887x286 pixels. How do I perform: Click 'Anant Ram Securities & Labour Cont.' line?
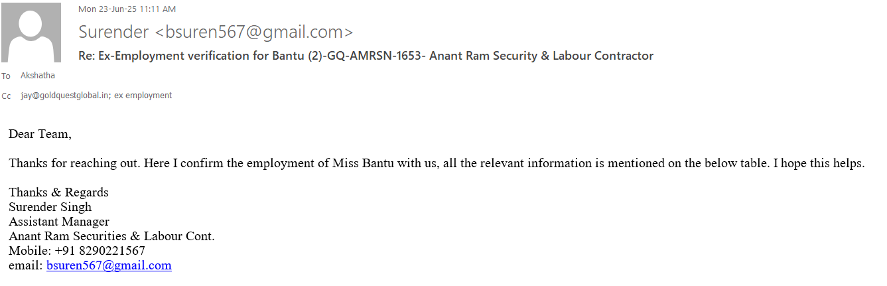coord(111,236)
